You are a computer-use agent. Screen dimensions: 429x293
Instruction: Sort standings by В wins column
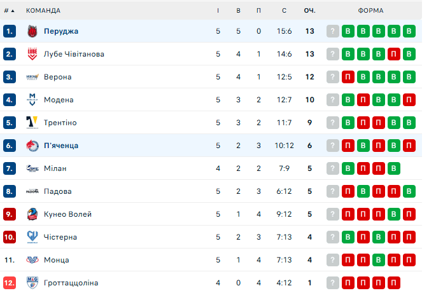click(238, 11)
